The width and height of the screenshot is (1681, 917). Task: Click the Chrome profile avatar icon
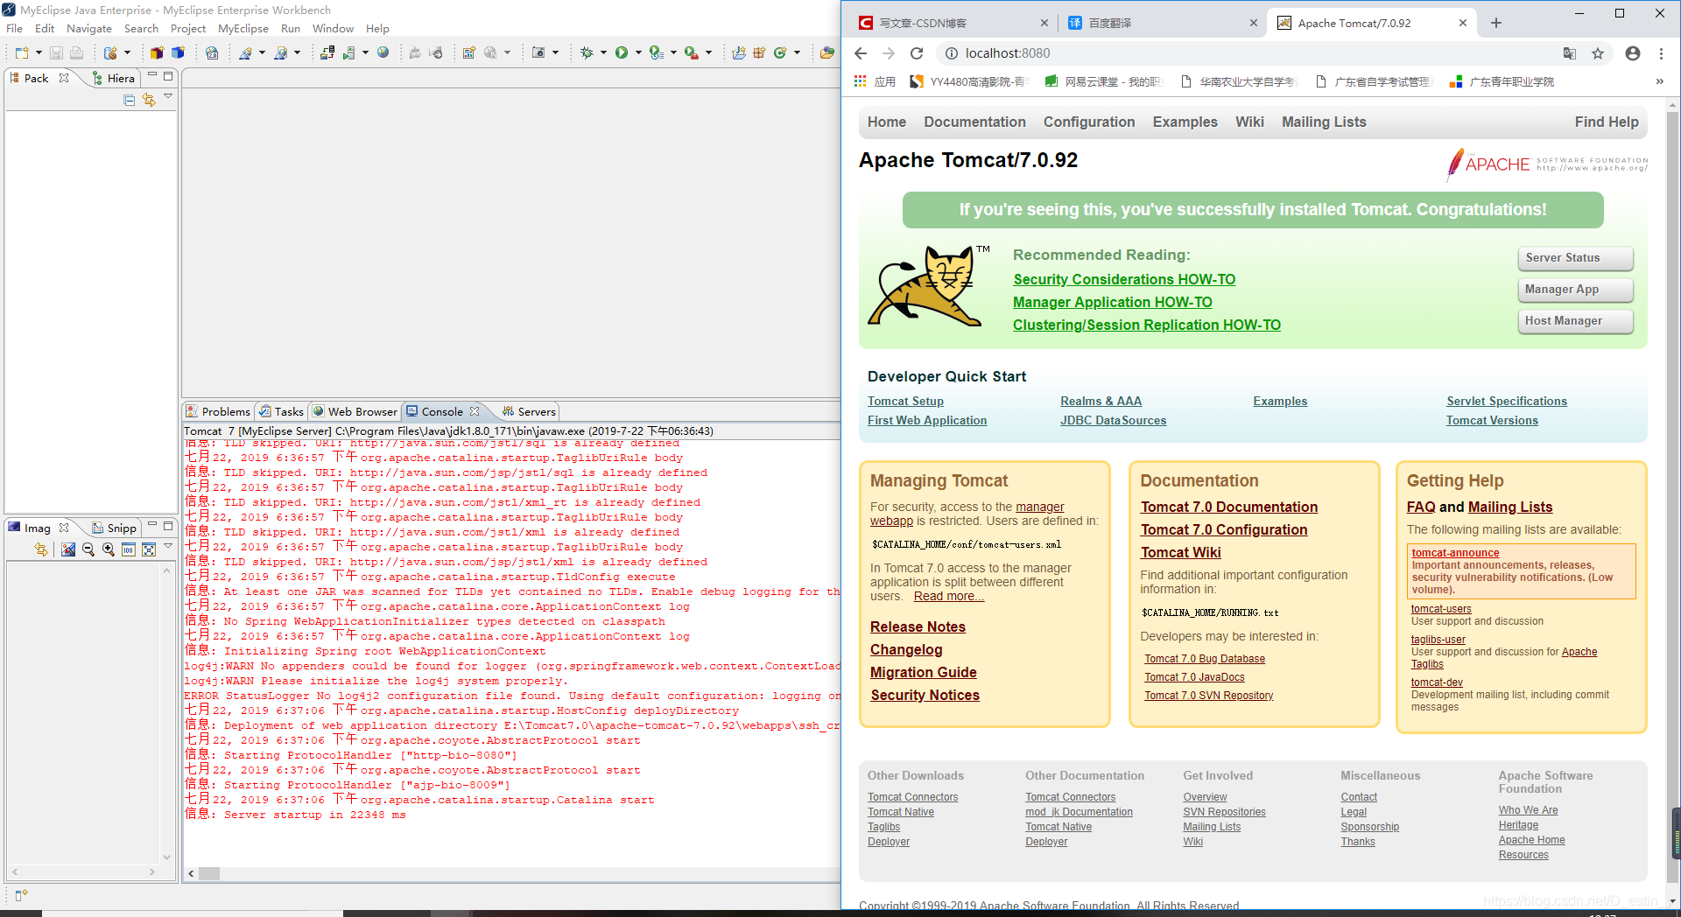[x=1633, y=53]
